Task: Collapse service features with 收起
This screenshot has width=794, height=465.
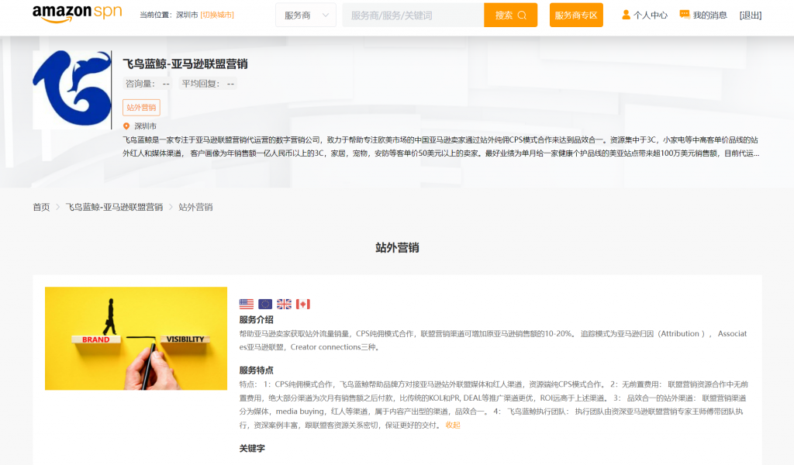Action: pos(453,425)
